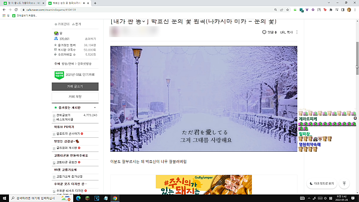Launch Edge browser from taskbar
The width and height of the screenshot is (359, 202).
[78, 198]
